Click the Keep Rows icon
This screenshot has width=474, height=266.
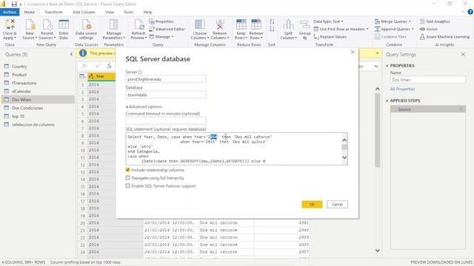(x=241, y=24)
